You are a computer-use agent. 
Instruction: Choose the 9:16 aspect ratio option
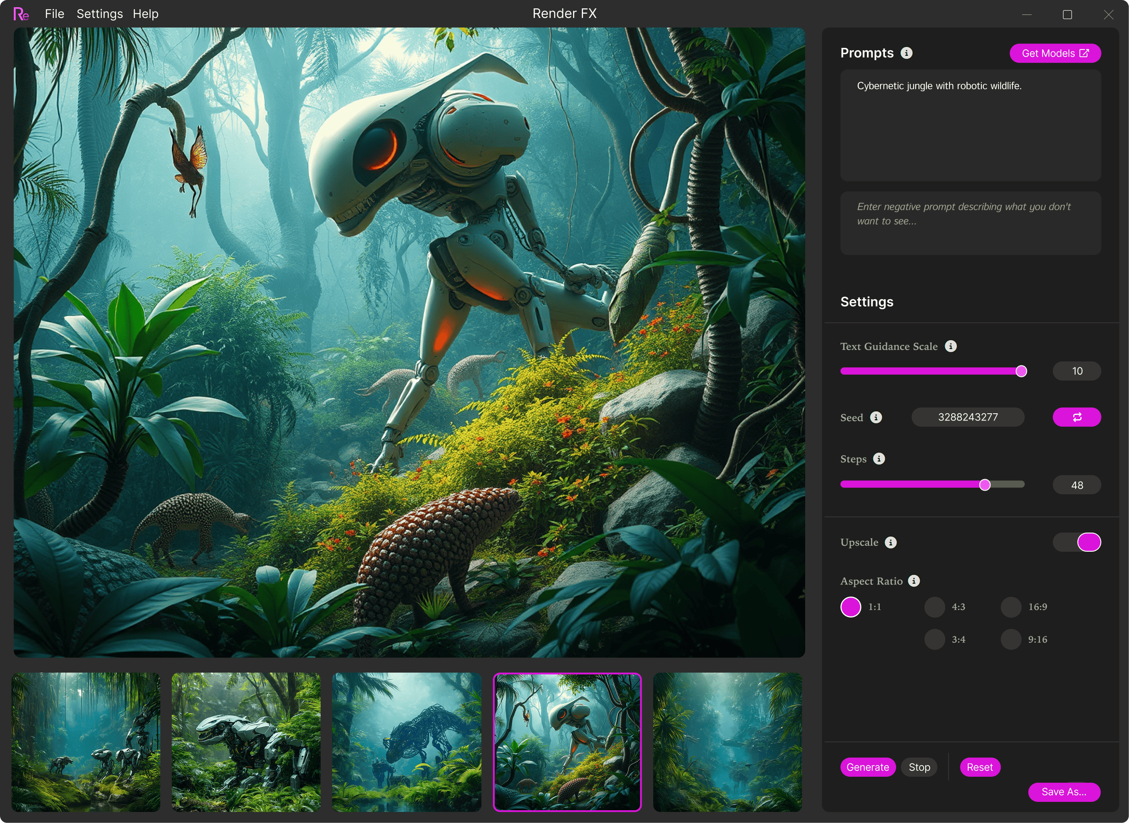coord(1011,639)
